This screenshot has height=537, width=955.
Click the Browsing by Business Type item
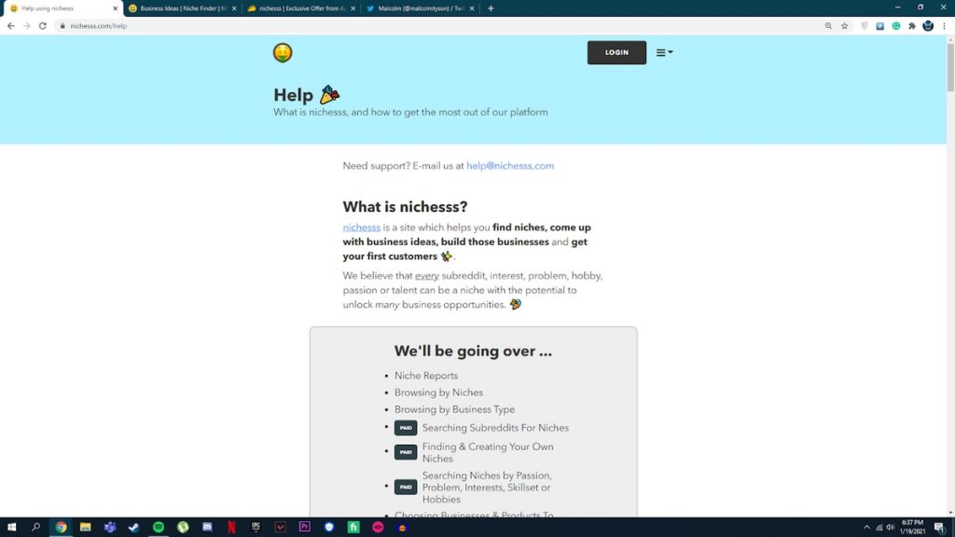tap(454, 410)
